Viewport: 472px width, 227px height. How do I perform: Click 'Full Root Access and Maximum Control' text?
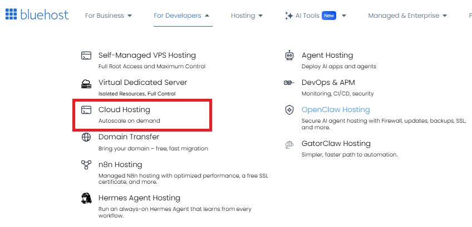pos(152,67)
